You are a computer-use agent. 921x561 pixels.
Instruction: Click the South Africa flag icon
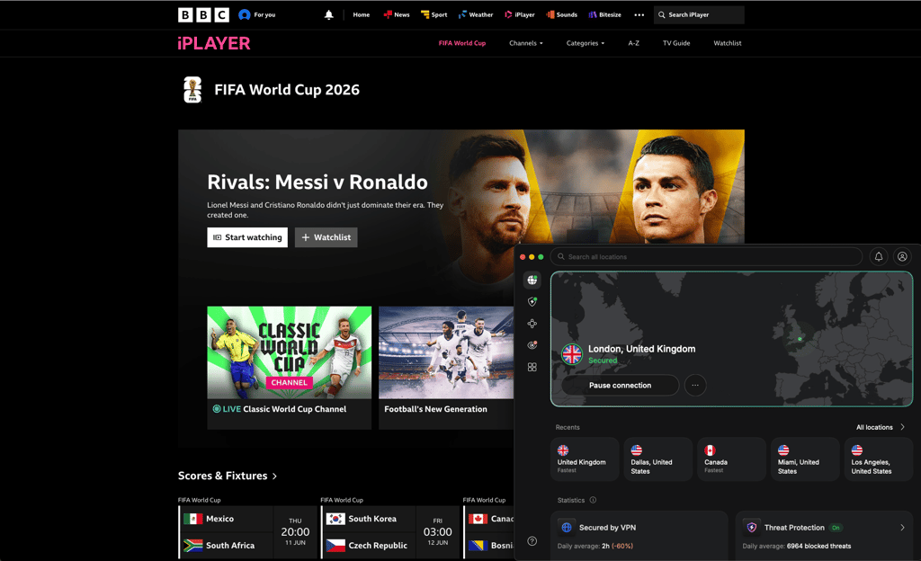pyautogui.click(x=193, y=545)
